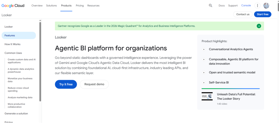Open Reduce cross-cloud spending link
The image size is (279, 123).
[x=18, y=90]
